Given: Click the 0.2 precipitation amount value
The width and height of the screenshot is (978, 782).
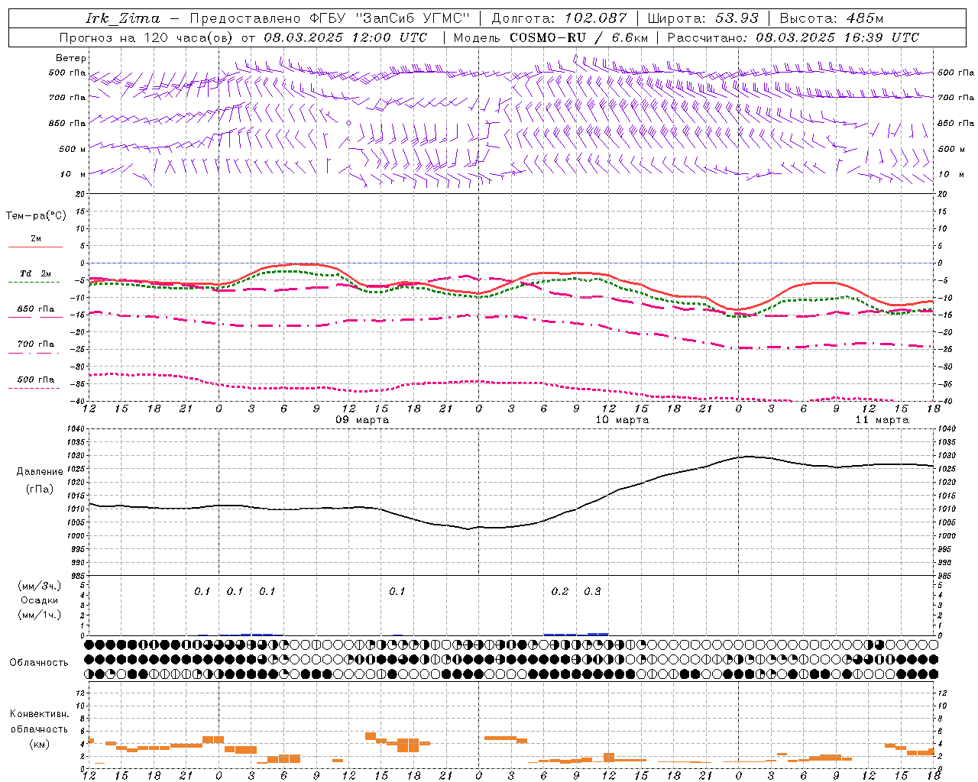Looking at the screenshot, I should 560,592.
